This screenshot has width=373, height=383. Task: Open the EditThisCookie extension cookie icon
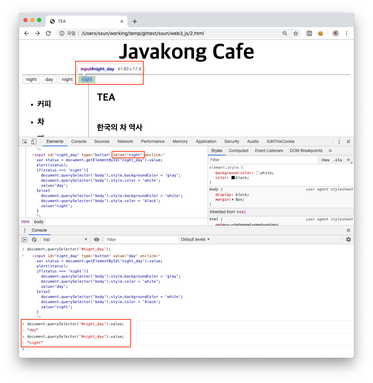tap(320, 33)
